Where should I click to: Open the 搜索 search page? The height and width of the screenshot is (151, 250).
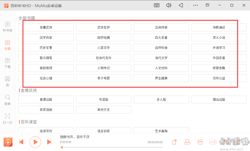[7, 100]
